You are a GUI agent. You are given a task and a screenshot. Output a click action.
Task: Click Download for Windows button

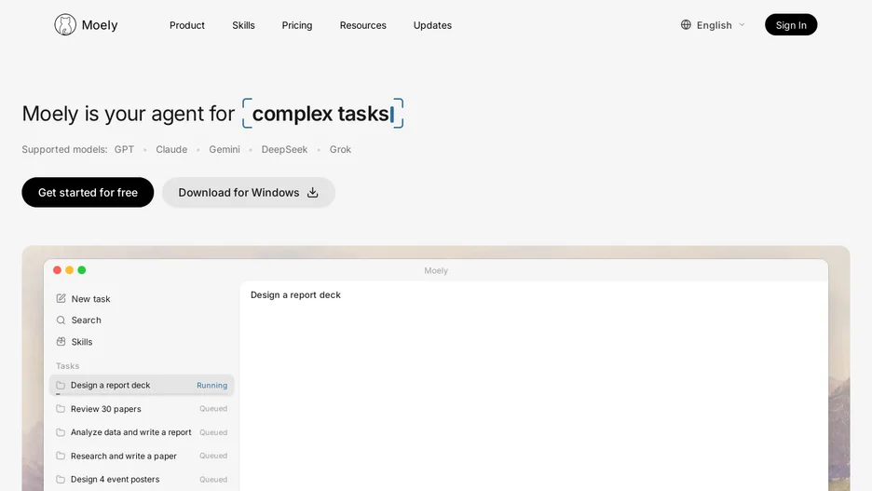249,193
